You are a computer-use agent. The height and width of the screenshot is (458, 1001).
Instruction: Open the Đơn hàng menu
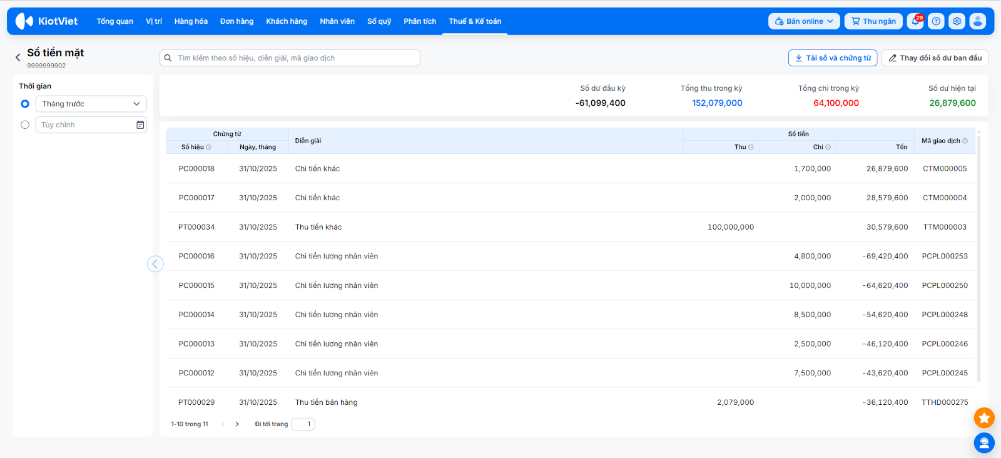pos(237,21)
